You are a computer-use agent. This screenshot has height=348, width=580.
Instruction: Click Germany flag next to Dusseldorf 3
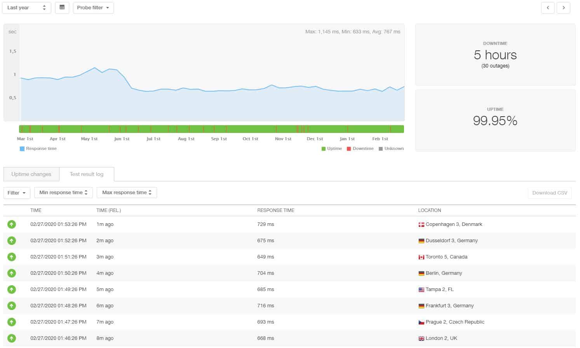coord(421,241)
